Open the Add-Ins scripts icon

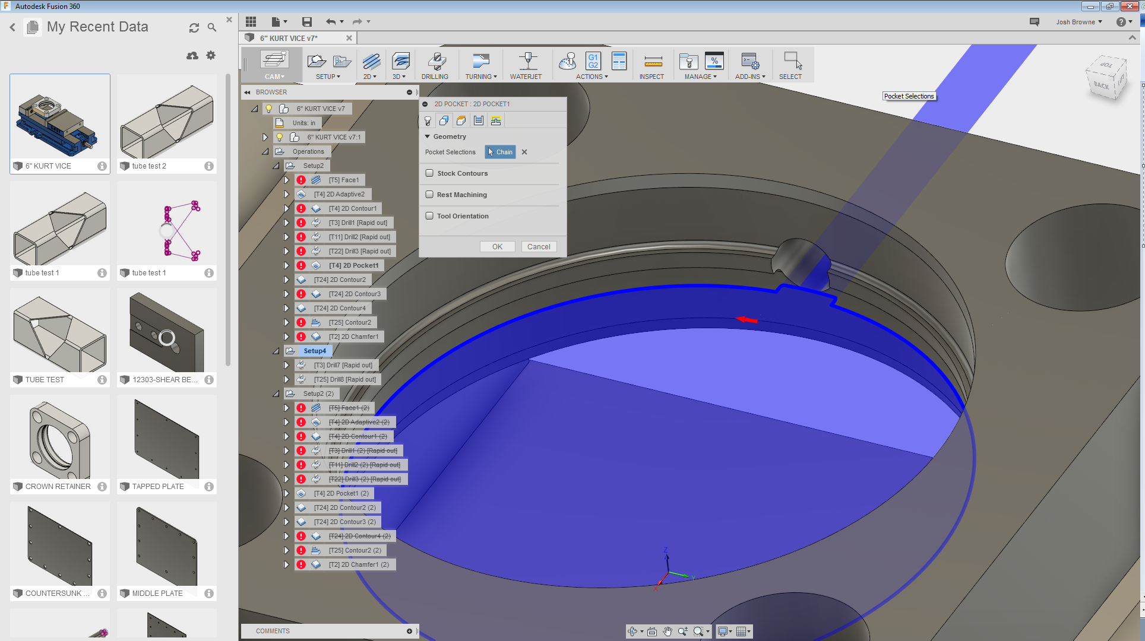coord(749,61)
